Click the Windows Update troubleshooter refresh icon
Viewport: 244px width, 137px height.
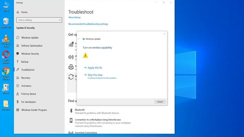click(71, 77)
